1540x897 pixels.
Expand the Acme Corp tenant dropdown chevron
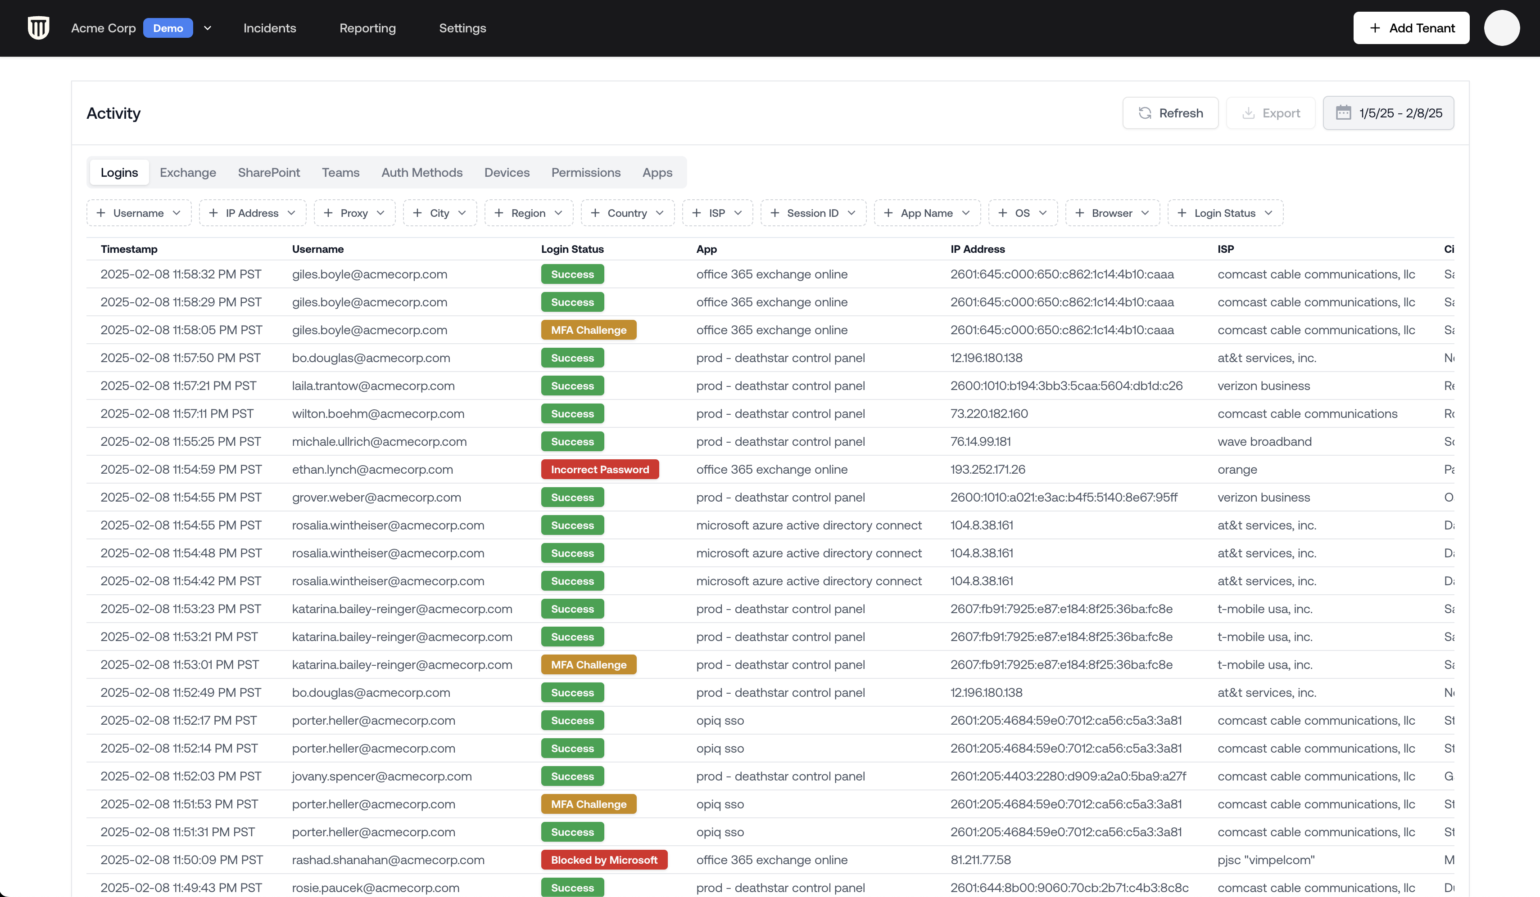[x=208, y=28]
